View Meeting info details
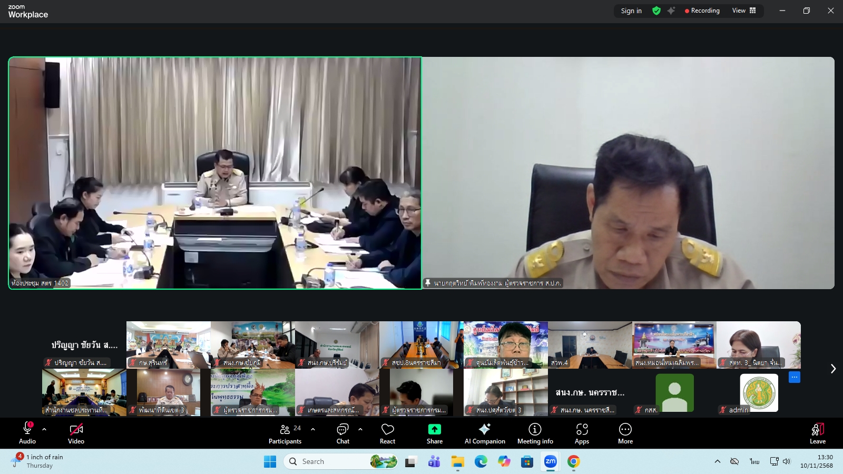843x474 pixels. pyautogui.click(x=535, y=433)
